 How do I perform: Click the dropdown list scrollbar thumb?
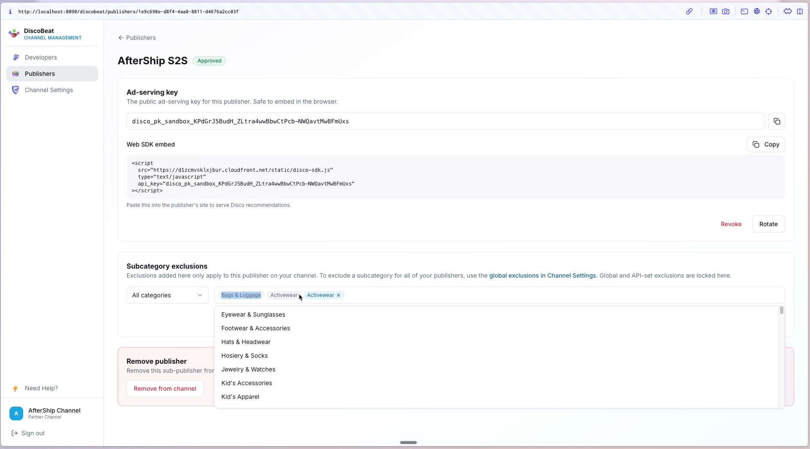click(x=782, y=310)
